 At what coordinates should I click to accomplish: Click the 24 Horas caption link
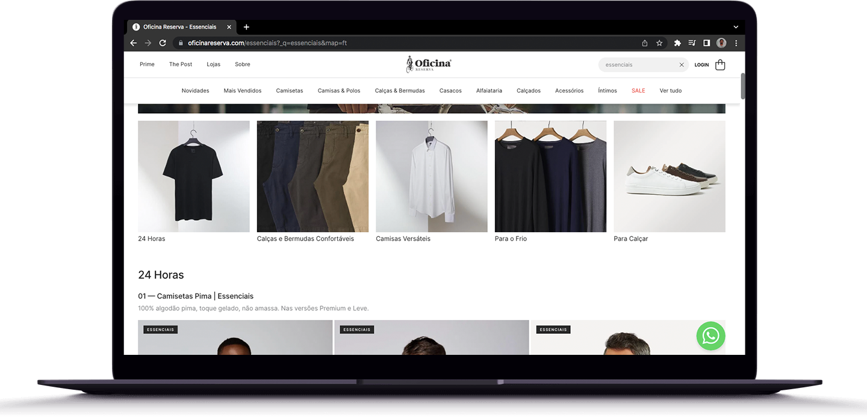click(x=152, y=239)
